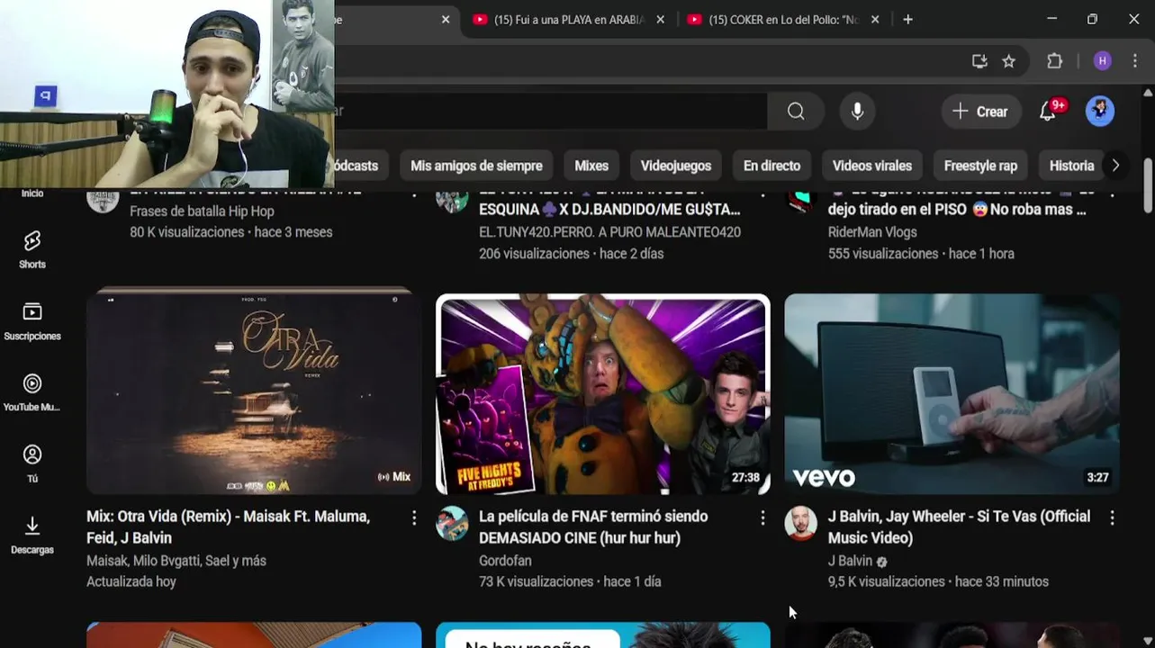Go to the Tú sidebar section
1155x648 pixels.
[x=32, y=463]
